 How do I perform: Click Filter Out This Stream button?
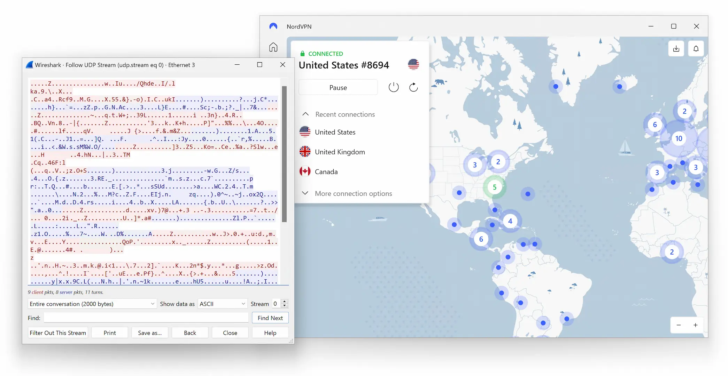click(x=57, y=332)
